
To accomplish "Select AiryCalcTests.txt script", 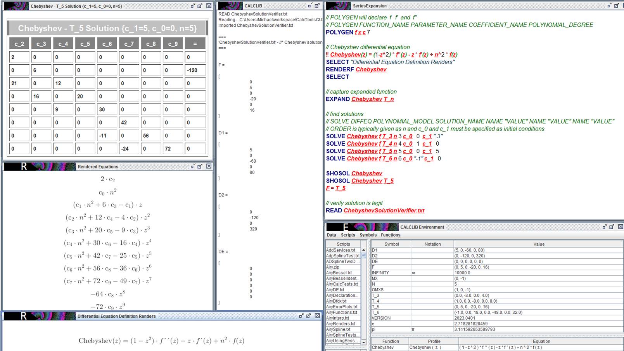I will (343, 284).
